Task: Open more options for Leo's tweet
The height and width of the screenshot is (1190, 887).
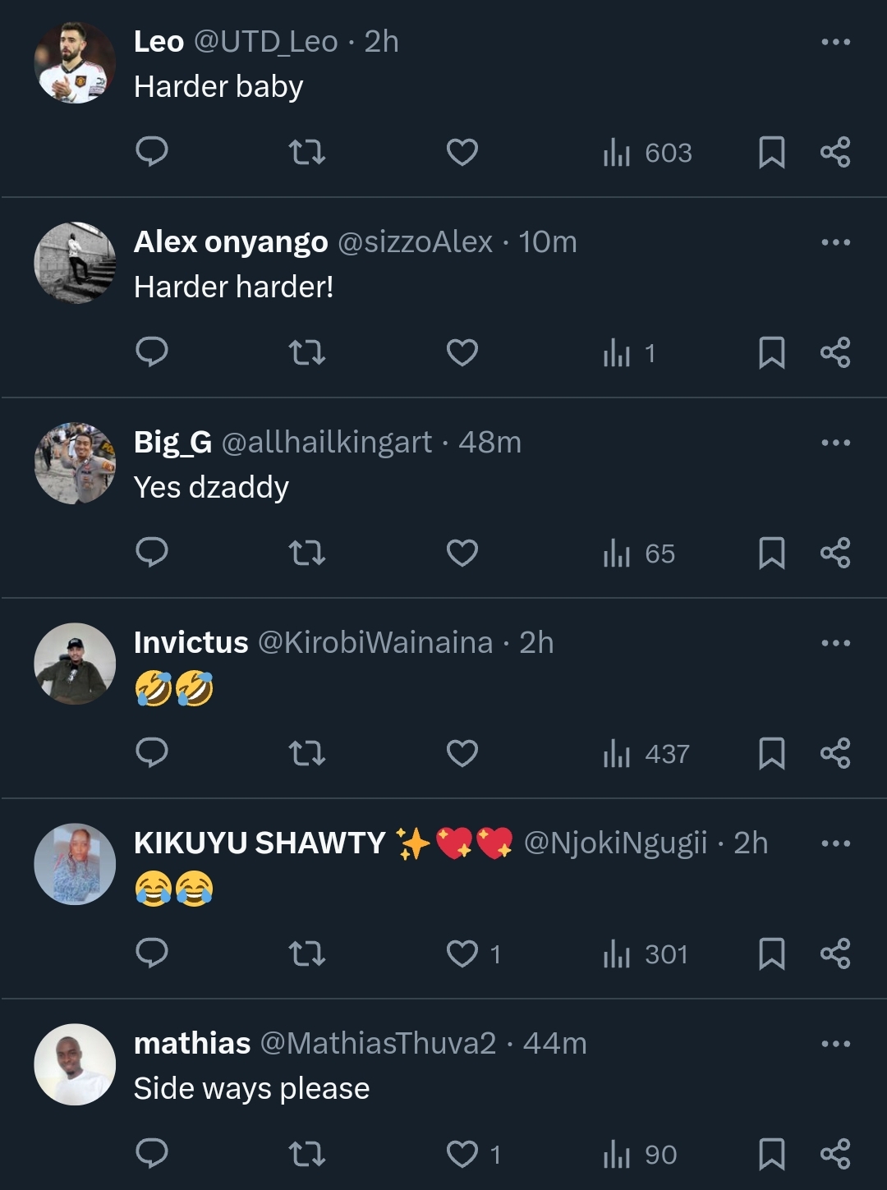Action: [x=835, y=42]
